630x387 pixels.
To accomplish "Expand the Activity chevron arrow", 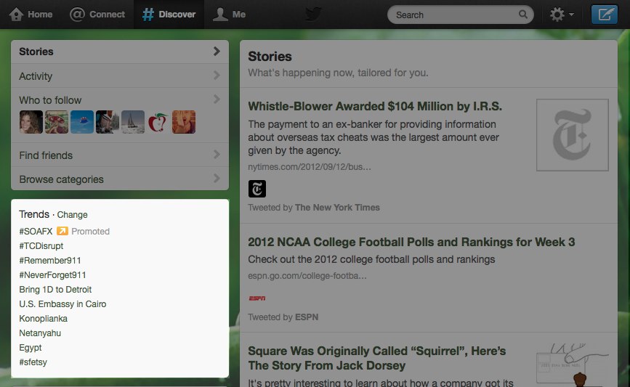I will point(217,75).
